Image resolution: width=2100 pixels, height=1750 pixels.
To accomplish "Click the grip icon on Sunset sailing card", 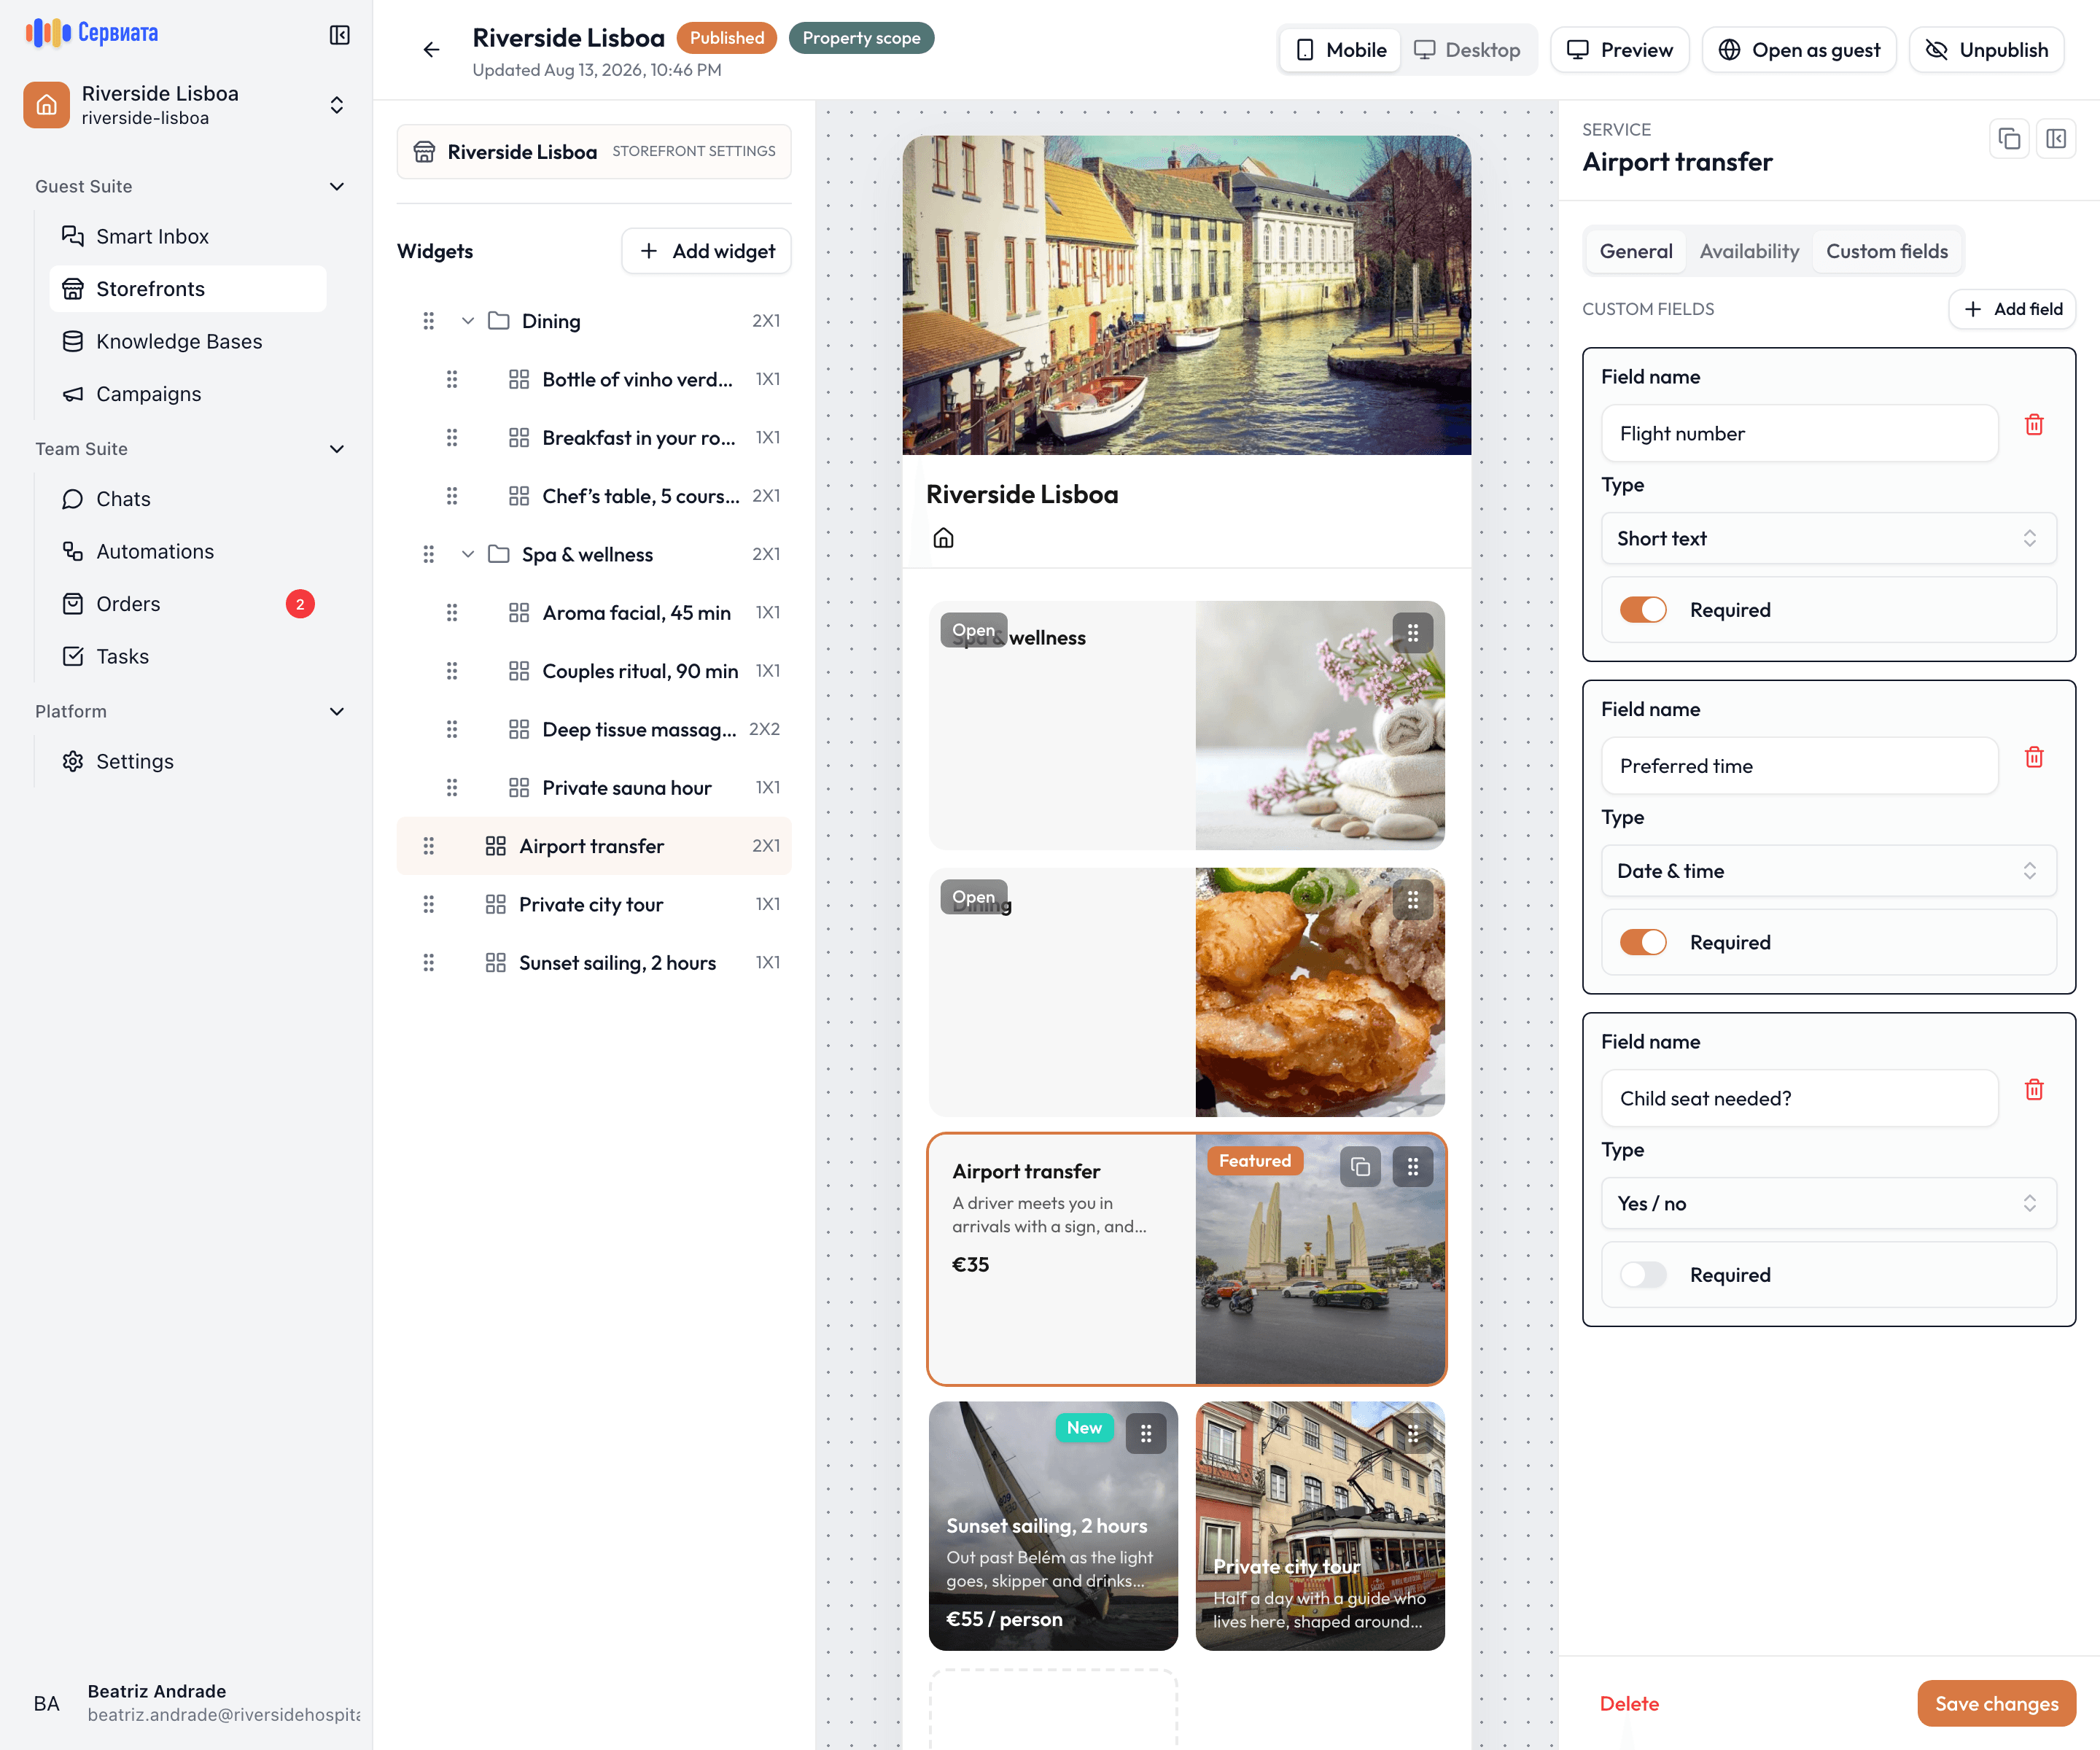I will tap(1146, 1433).
